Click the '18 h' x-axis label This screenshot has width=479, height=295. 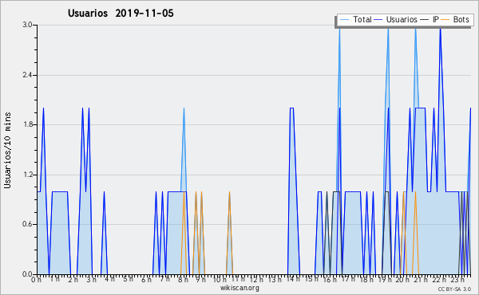point(366,280)
